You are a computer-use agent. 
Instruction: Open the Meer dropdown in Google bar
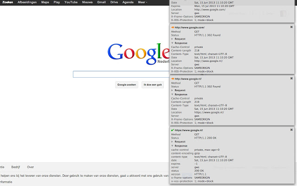pyautogui.click(x=142, y=2)
